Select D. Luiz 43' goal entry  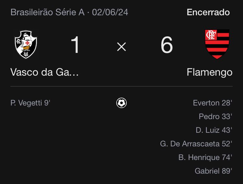(x=214, y=130)
